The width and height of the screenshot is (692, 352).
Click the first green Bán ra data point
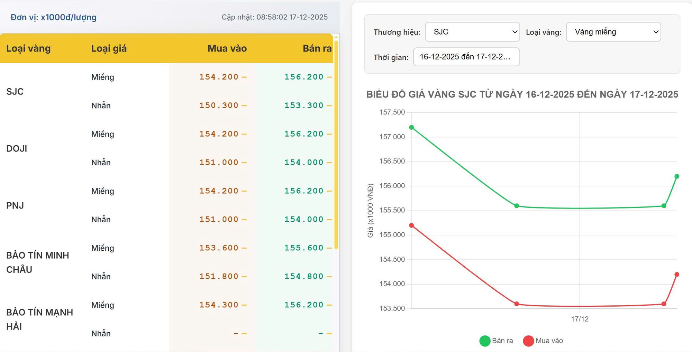(x=411, y=127)
